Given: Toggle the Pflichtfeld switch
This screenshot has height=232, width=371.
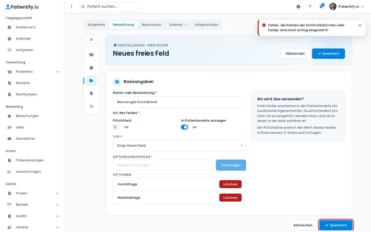Looking at the screenshot, I should coord(116,127).
